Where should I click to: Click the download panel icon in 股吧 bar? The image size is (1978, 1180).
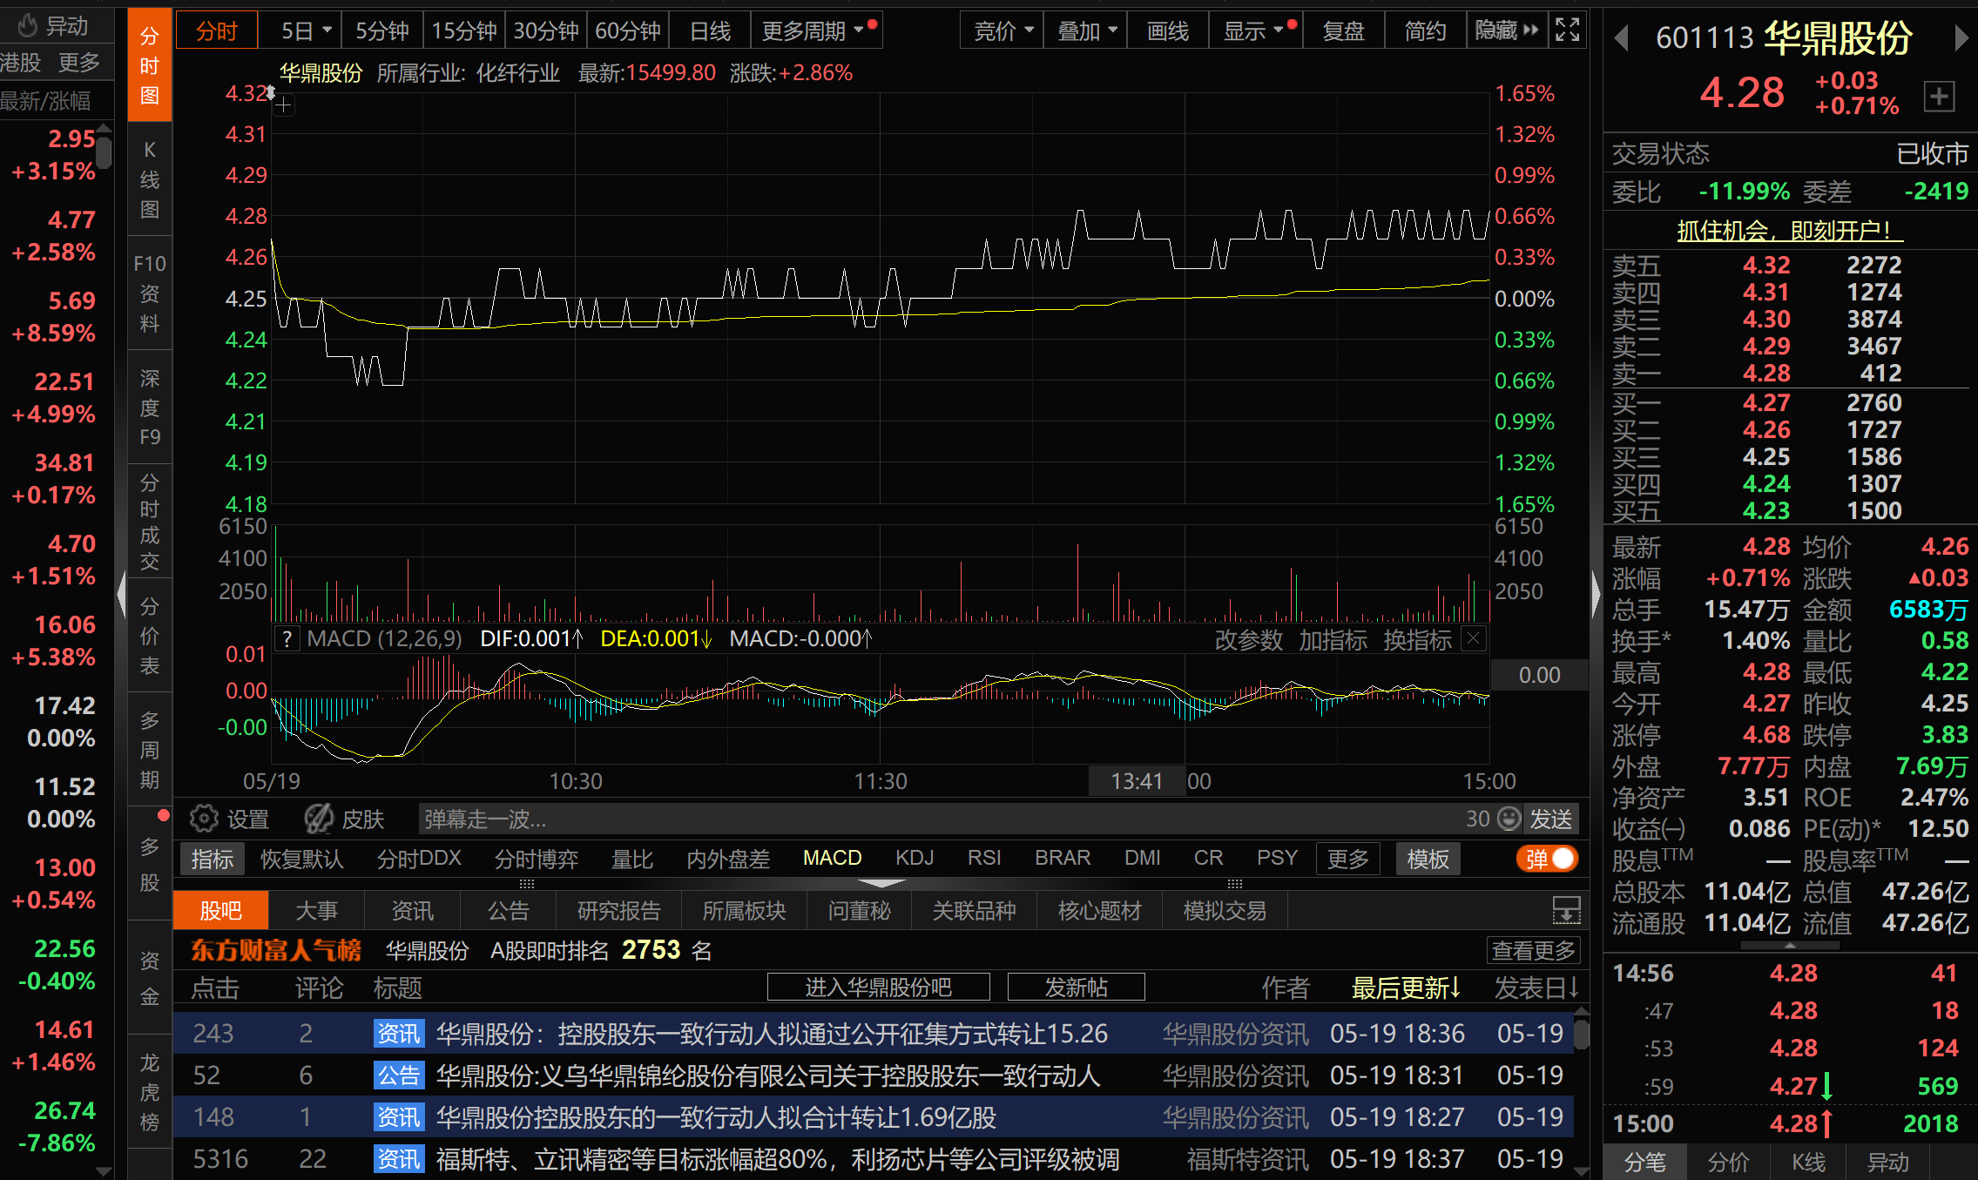pos(1566,911)
